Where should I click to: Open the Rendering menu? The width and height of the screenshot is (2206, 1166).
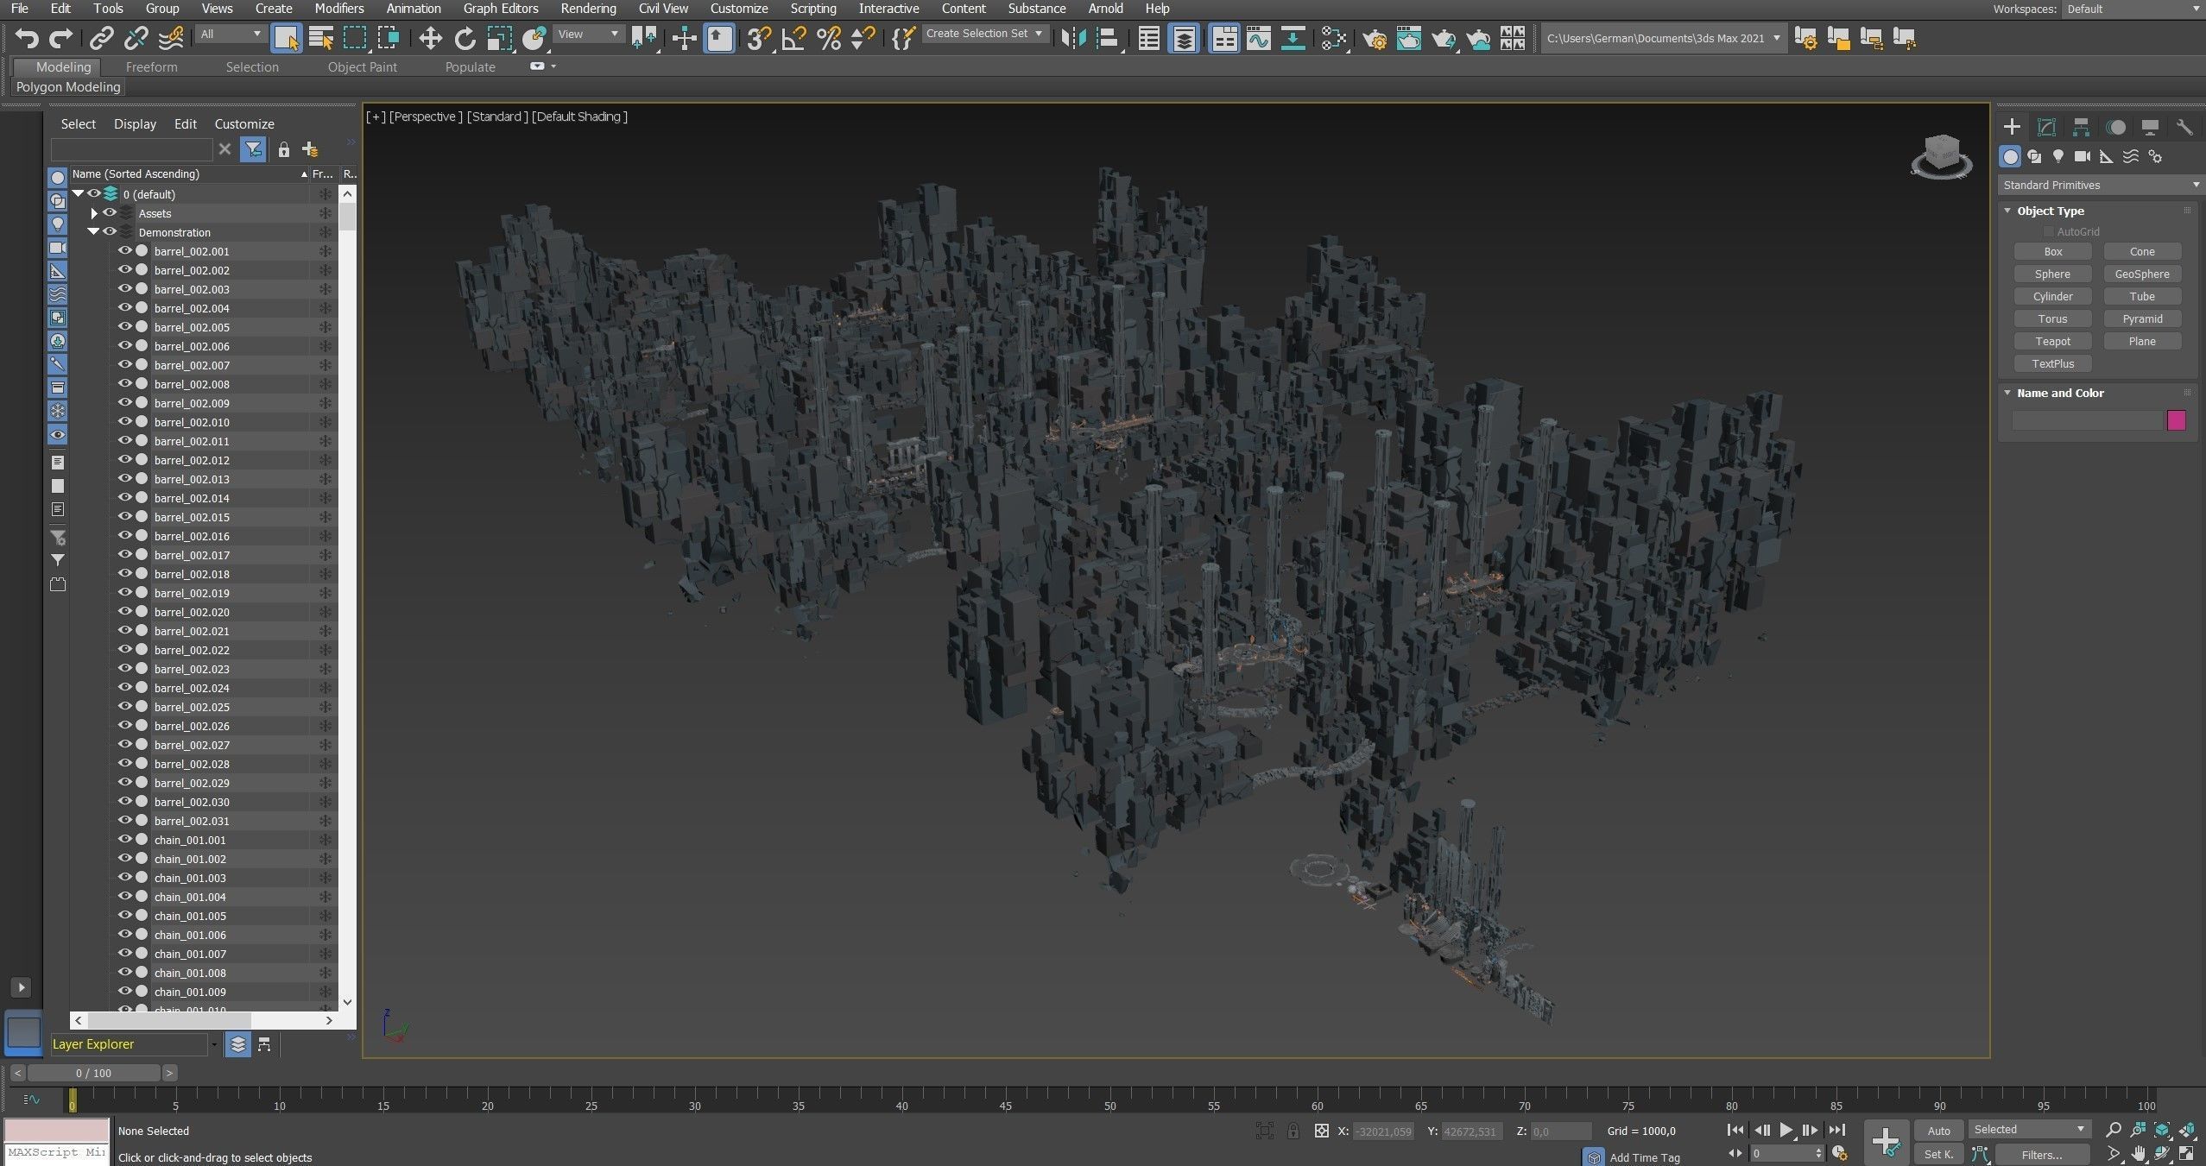coord(588,9)
